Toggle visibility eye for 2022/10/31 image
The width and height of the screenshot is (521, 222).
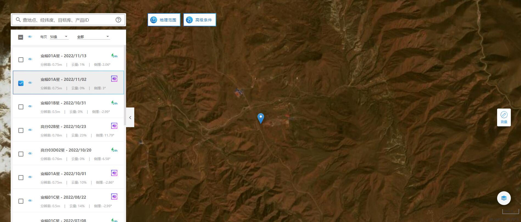(x=30, y=106)
